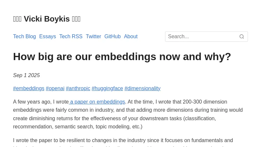Visit the Twitter link in navigation
Image resolution: width=261 pixels, height=147 pixels.
(93, 37)
